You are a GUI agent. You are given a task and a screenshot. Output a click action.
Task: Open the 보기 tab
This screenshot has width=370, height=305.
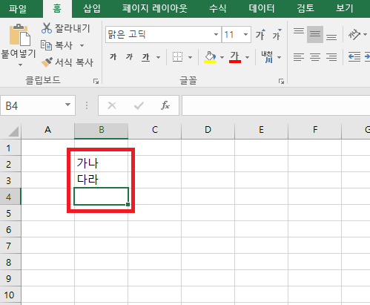click(345, 9)
